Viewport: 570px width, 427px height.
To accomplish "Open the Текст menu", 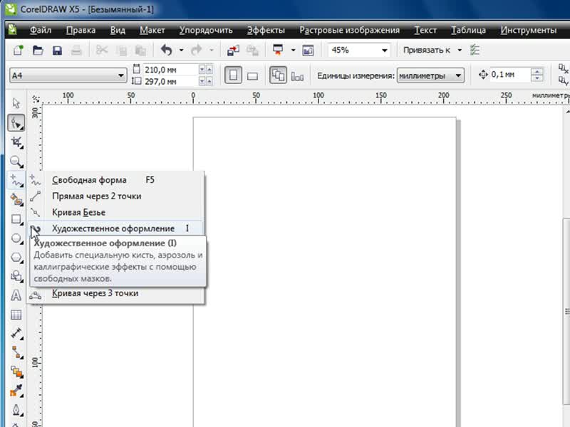I will pyautogui.click(x=425, y=30).
